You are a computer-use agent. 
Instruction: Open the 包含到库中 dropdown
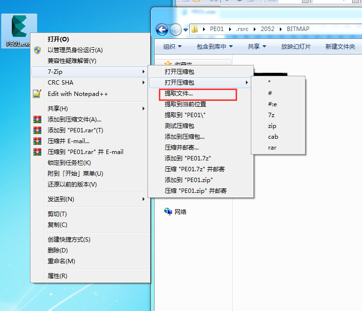(214, 47)
